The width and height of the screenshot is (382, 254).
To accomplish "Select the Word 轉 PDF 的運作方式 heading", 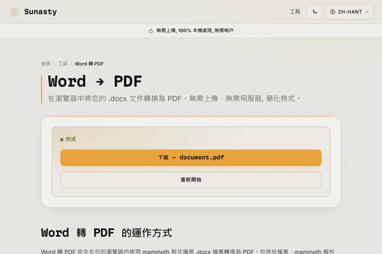I will tap(107, 233).
